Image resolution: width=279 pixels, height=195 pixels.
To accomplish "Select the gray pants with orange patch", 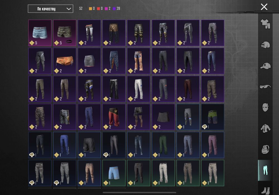I will tap(163, 89).
